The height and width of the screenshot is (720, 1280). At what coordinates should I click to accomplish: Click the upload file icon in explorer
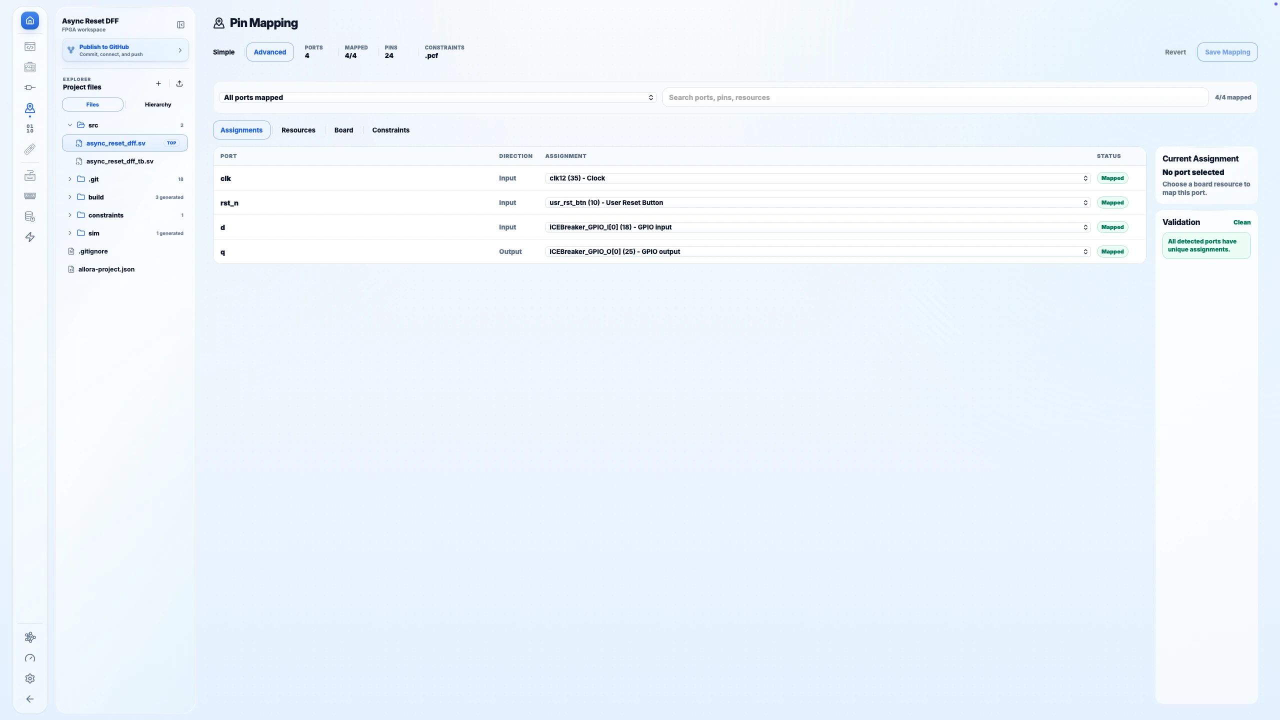click(x=179, y=83)
